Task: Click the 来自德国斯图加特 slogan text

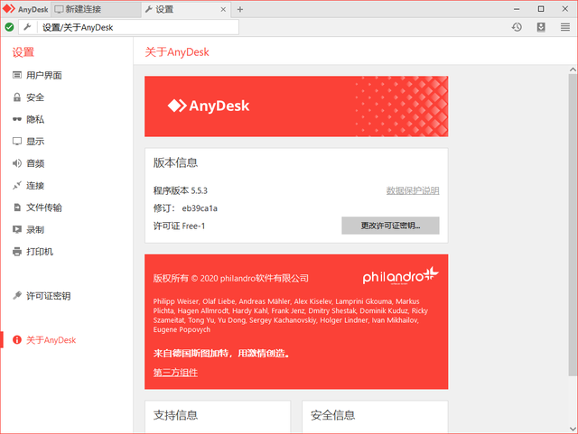Action: pos(221,354)
